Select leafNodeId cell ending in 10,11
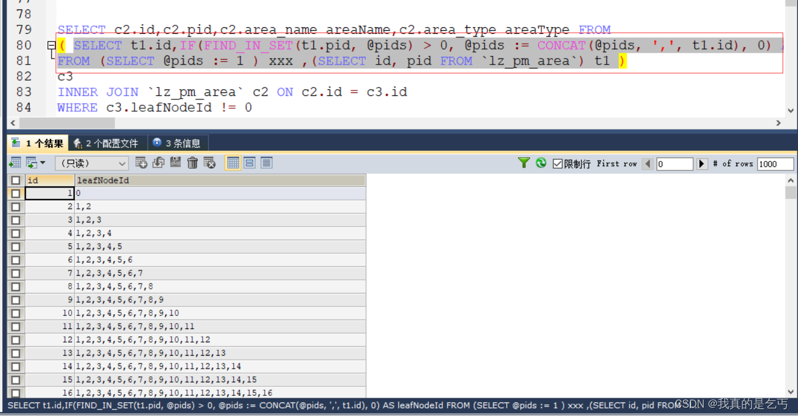 [220, 327]
